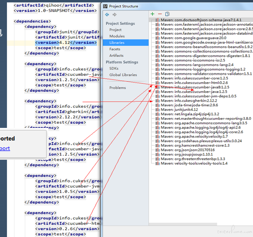Select Maven: net.lingala.zip4j:zip4j:1.3.2 library

(190, 114)
